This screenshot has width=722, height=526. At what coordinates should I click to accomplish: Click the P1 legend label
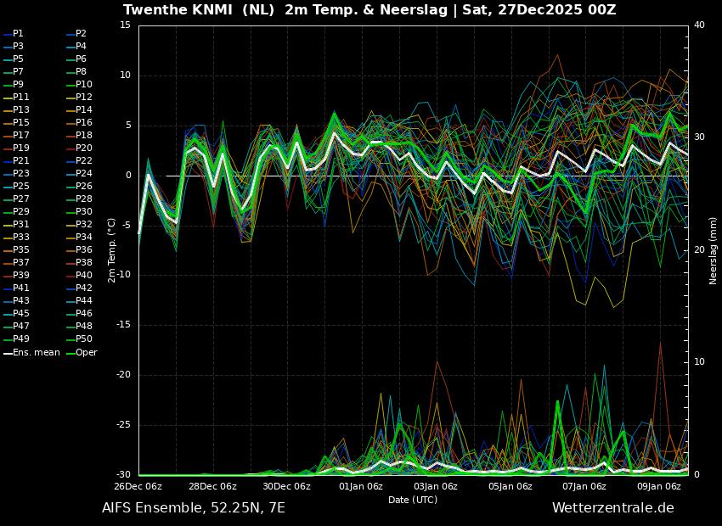click(x=18, y=34)
